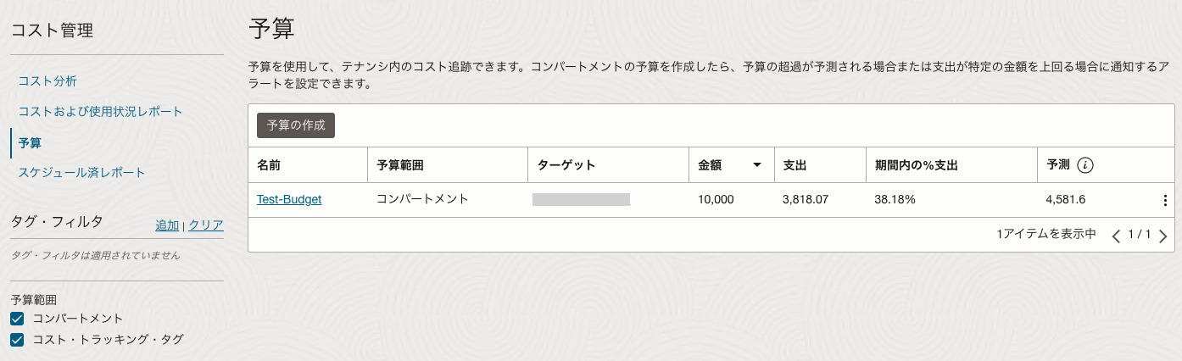The image size is (1182, 361).
Task: Uncheck the コスト・トラッキング・タグ checkbox
Action: [x=17, y=340]
